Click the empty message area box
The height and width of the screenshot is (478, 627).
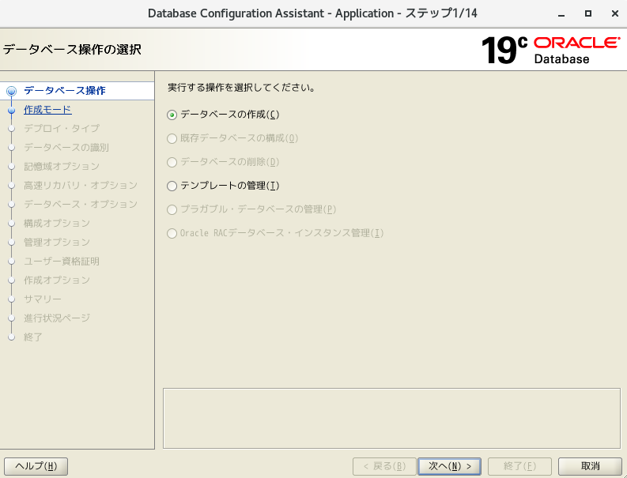(391, 419)
